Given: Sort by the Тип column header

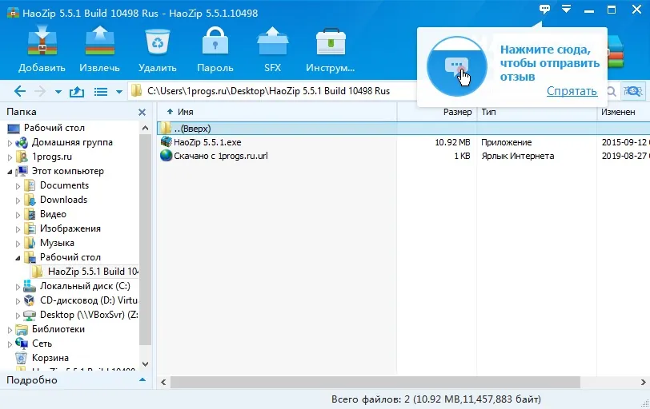Looking at the screenshot, I should click(537, 112).
